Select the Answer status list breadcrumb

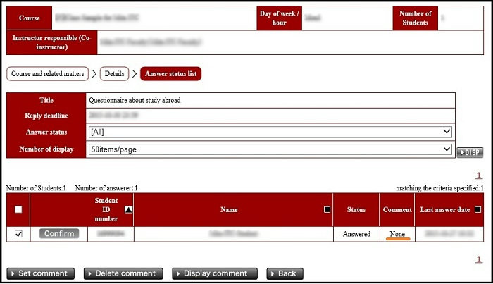click(171, 74)
